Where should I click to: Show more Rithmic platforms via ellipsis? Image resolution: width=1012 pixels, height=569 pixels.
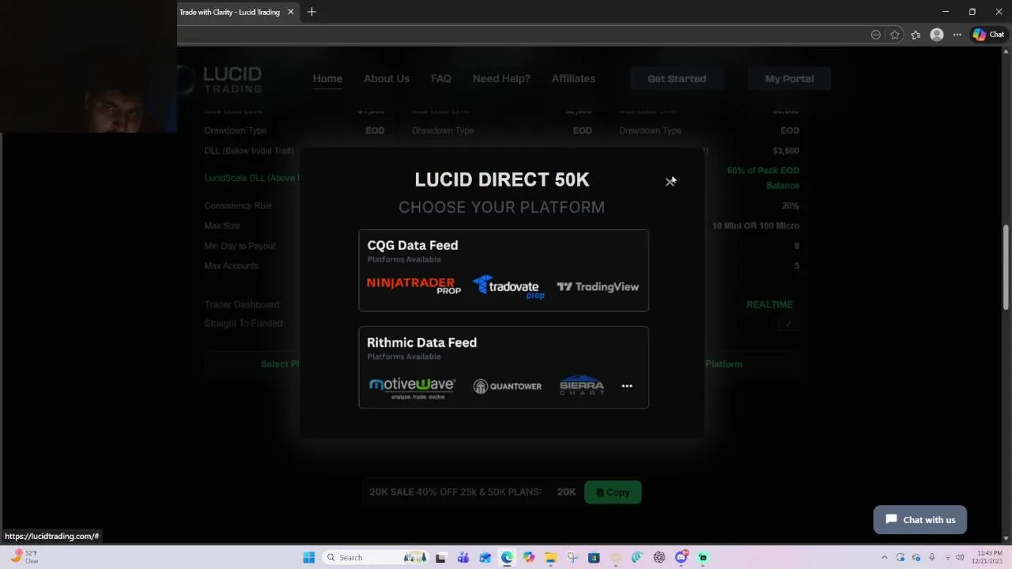point(627,386)
